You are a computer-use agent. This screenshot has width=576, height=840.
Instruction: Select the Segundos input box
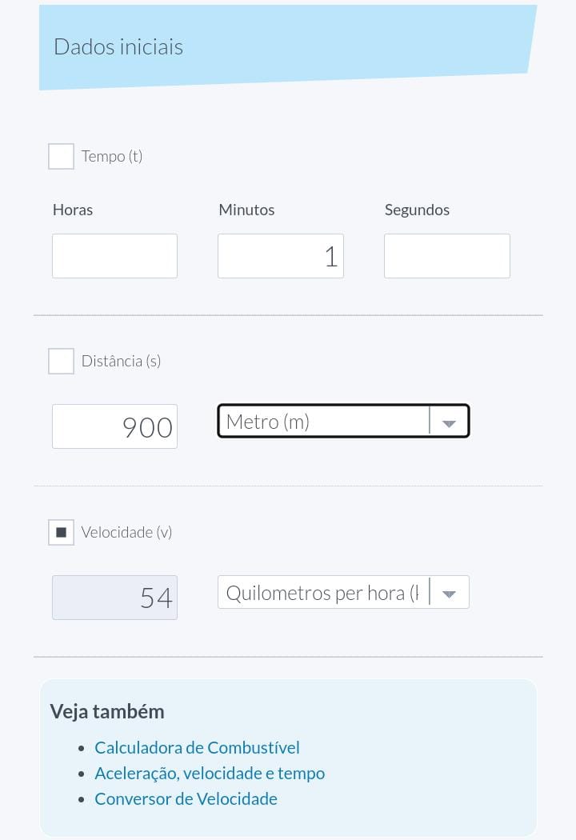click(446, 256)
